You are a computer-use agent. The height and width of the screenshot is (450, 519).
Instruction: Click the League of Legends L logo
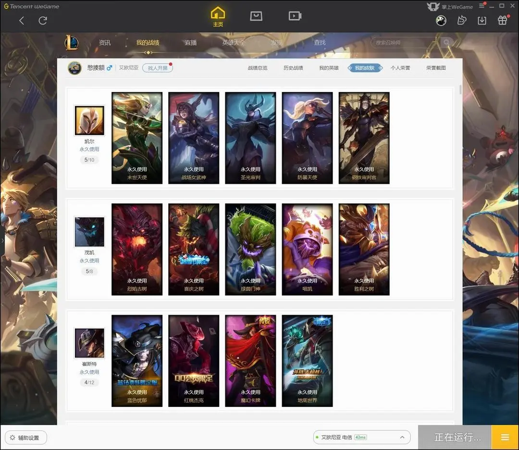tap(72, 42)
